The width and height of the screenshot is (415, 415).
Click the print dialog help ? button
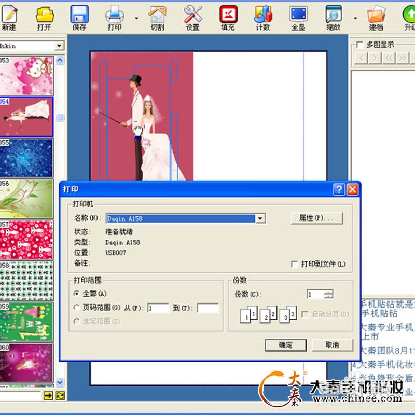(x=339, y=189)
